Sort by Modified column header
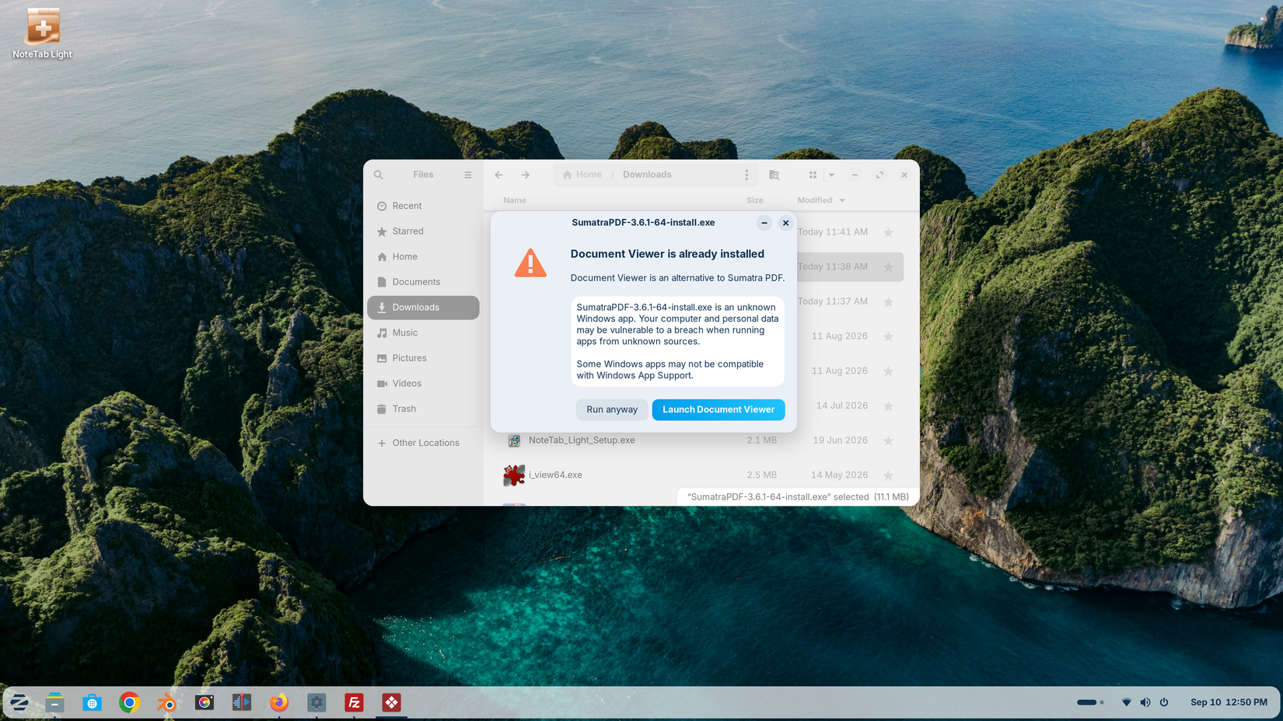Screen dimensions: 1283x721 coord(821,200)
